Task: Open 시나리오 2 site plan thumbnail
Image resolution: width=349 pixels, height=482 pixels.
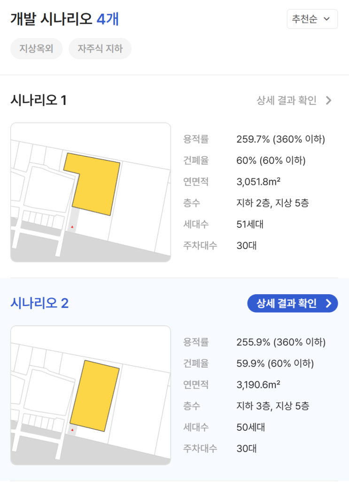Action: click(91, 395)
